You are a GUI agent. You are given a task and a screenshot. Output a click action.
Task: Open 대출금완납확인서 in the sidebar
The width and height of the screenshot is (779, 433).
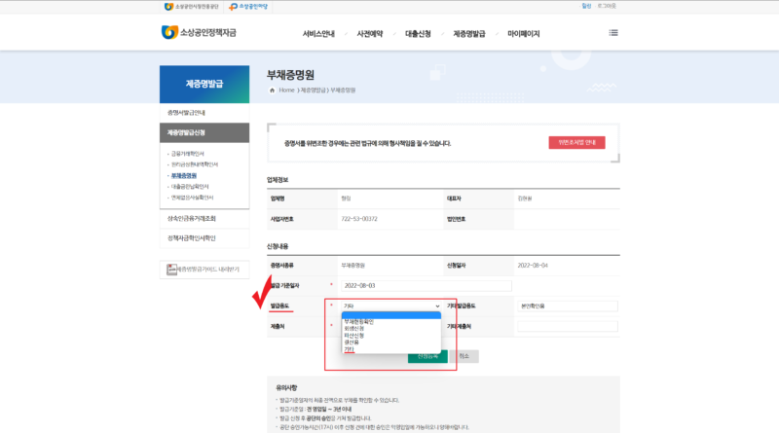(190, 187)
